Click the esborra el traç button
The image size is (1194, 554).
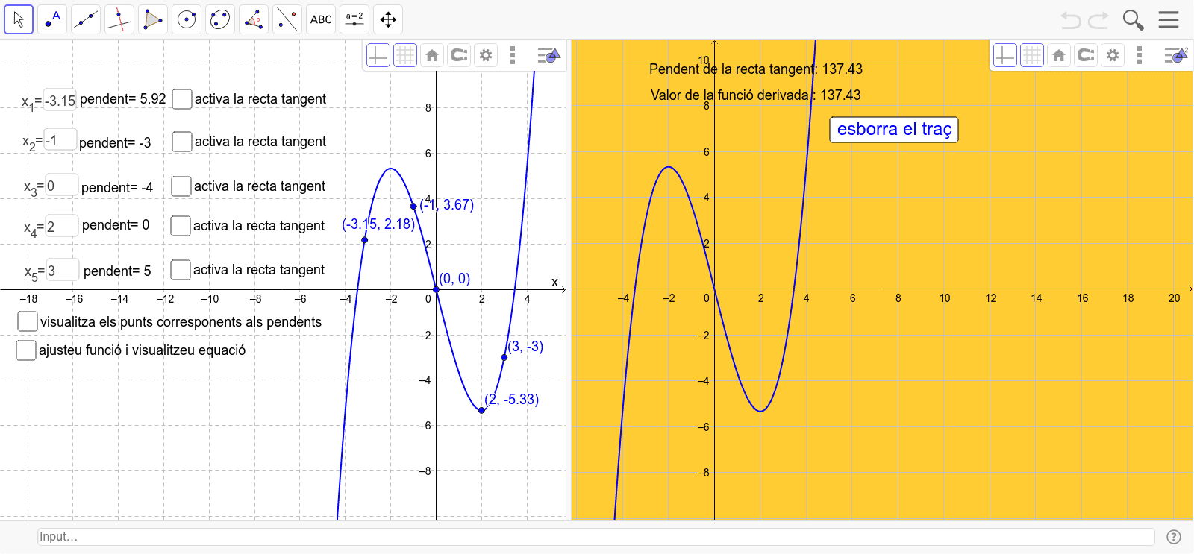click(894, 129)
